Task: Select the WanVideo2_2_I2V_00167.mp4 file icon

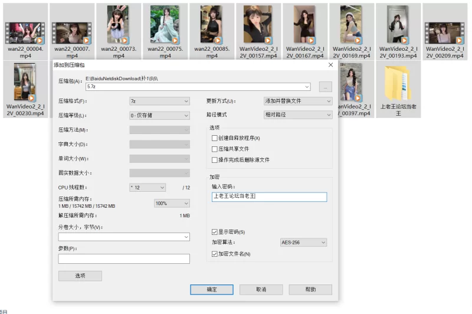Action: 304,25
